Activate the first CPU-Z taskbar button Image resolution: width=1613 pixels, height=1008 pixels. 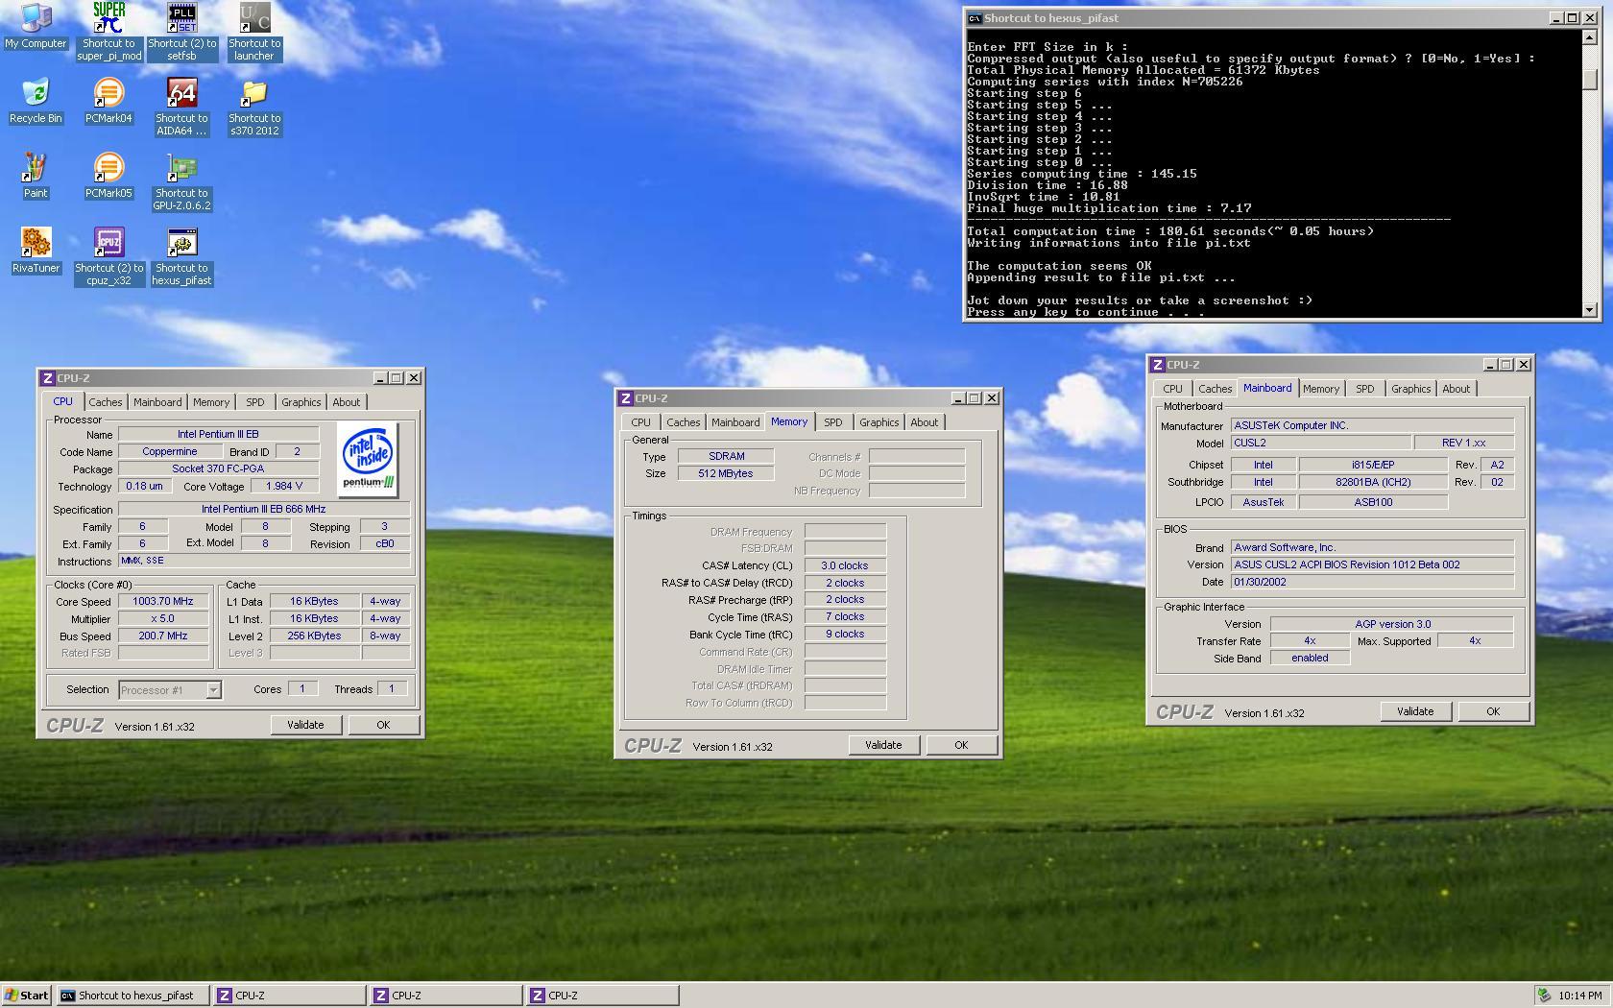[289, 996]
